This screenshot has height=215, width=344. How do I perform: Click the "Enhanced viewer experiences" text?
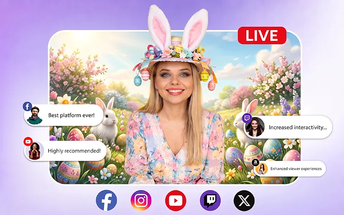(296, 169)
